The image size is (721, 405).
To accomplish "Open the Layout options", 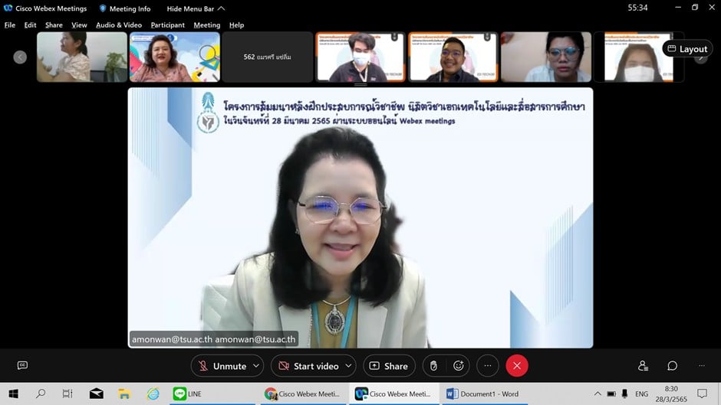I will [x=687, y=49].
